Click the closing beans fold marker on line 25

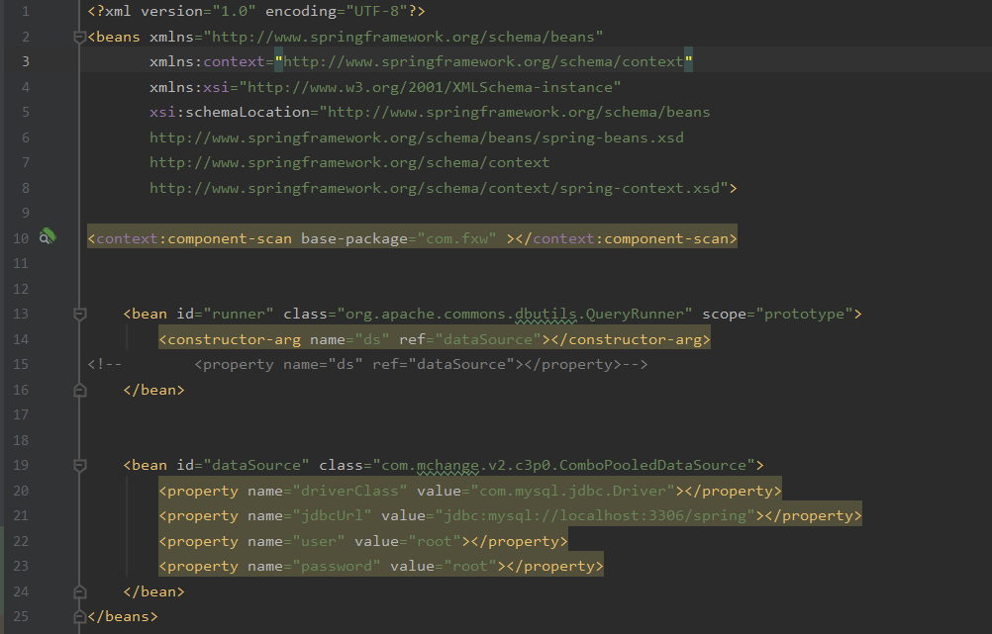80,616
